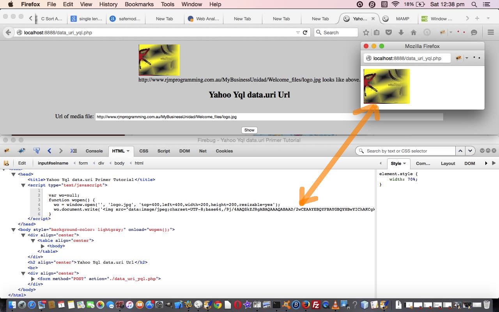Click the Break On Mutate icon beside Edit
The width and height of the screenshot is (499, 312).
pyautogui.click(x=6, y=163)
